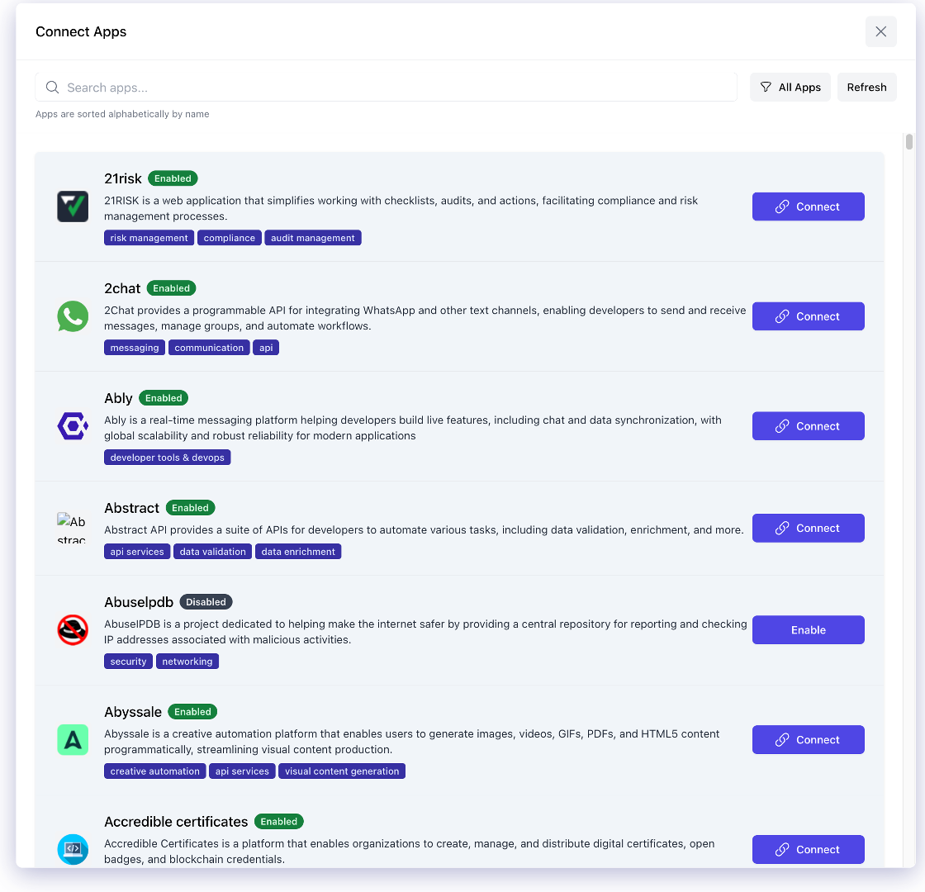Click the Ably hexagonal logo icon
The height and width of the screenshot is (892, 925).
tap(73, 425)
